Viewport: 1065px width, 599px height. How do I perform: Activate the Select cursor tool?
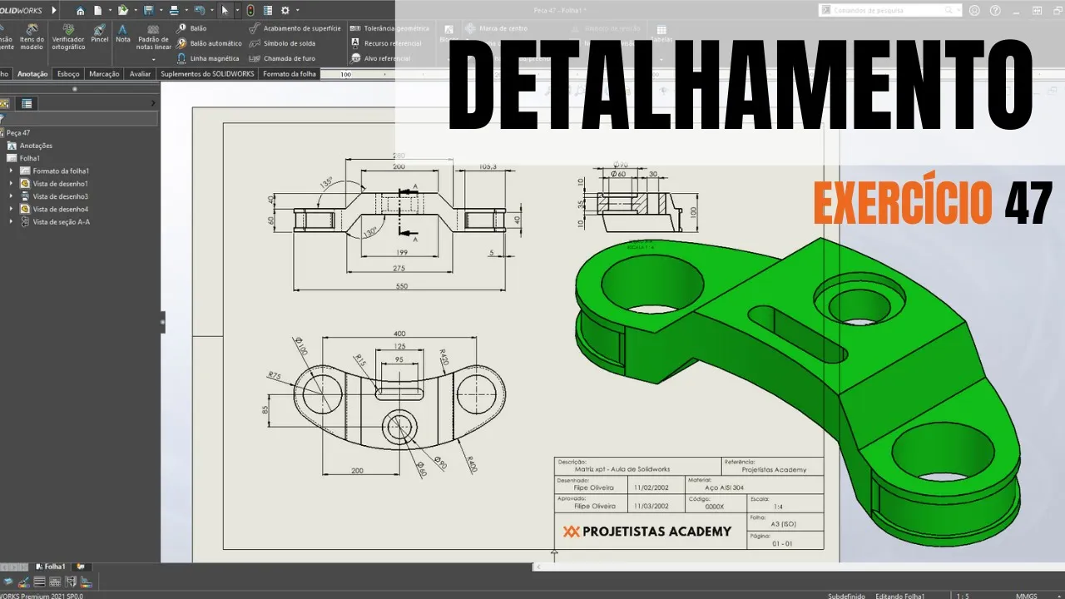tap(225, 11)
